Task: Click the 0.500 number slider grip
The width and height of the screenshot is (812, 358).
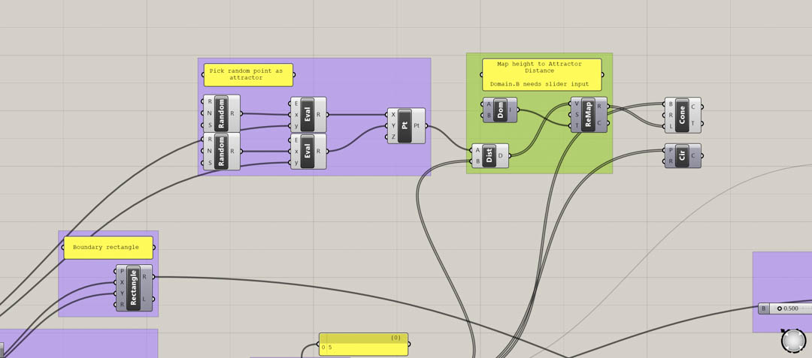Action: [x=780, y=308]
